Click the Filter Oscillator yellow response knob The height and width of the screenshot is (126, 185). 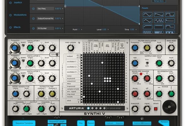[147, 48]
